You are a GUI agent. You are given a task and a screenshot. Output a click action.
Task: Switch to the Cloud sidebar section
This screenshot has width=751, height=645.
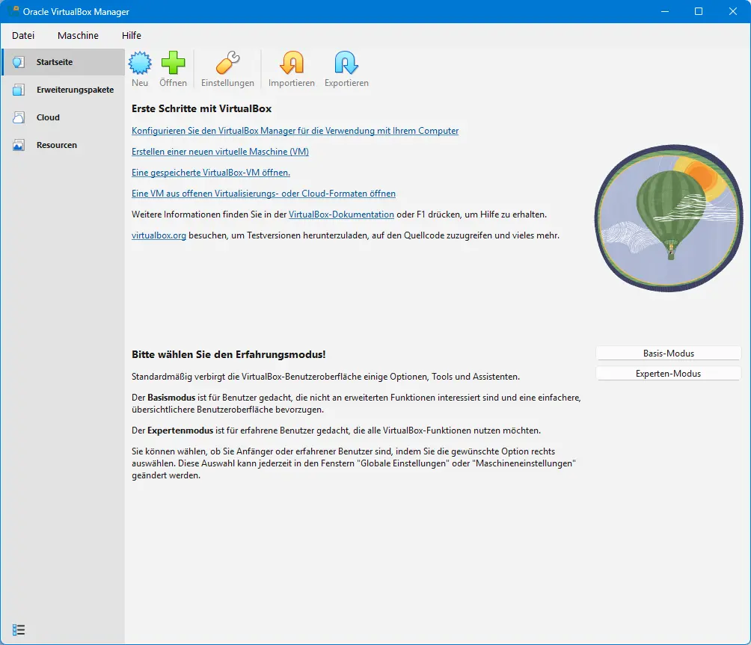click(48, 117)
